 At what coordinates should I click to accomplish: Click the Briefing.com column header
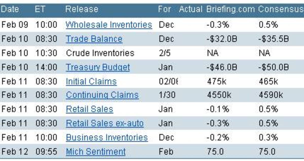(230, 9)
